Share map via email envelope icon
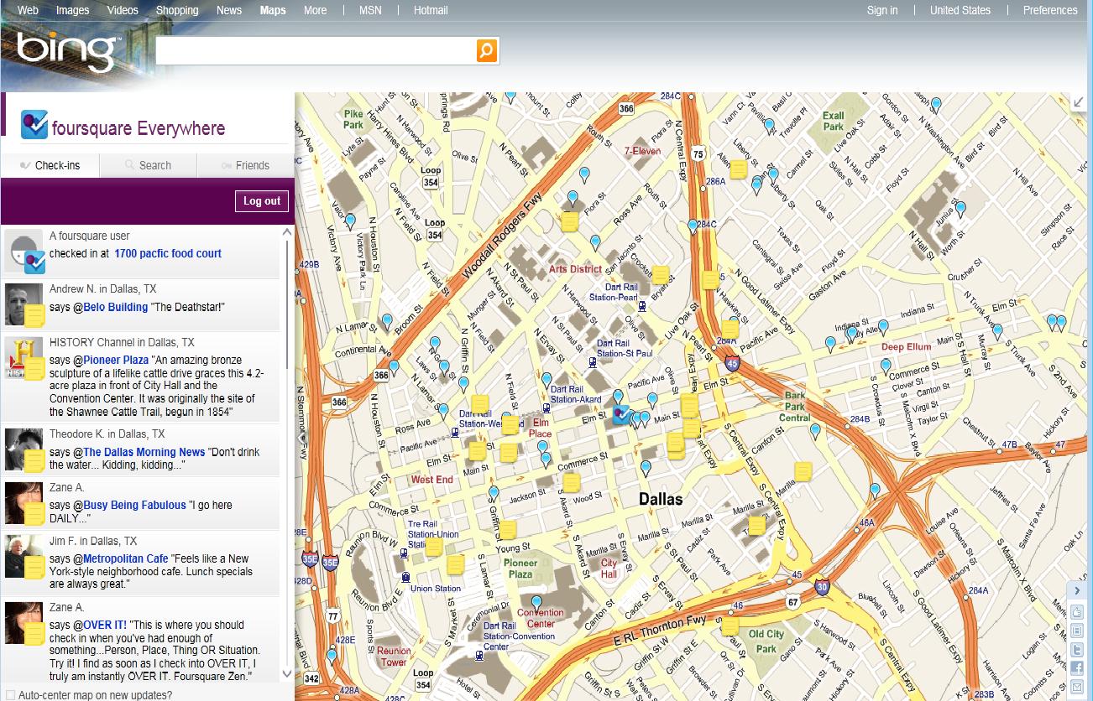This screenshot has width=1093, height=701. point(1077,688)
